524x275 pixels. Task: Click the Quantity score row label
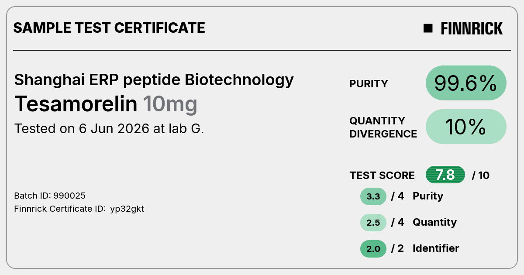(x=434, y=222)
